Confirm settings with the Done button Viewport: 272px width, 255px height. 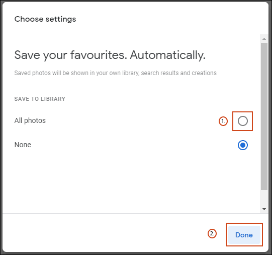click(x=244, y=235)
